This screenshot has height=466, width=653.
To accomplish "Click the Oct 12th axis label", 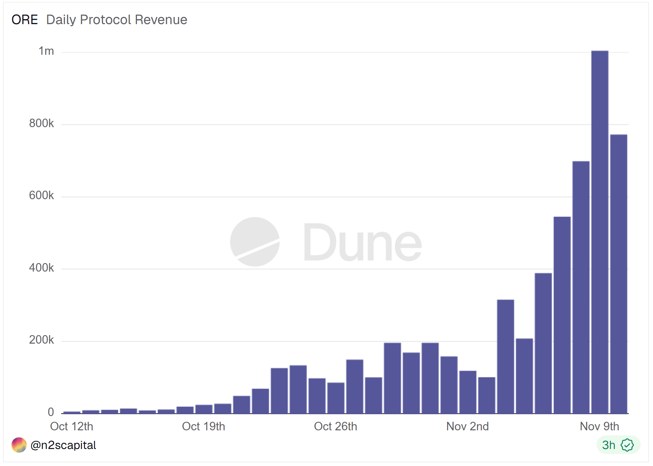I will [x=71, y=426].
